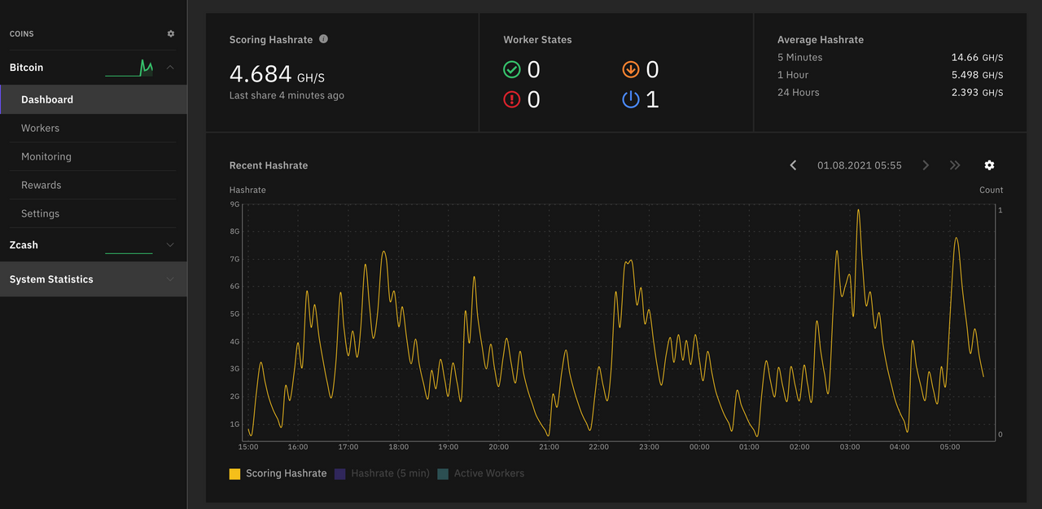
Task: Click the Recent Hashrate chart title
Action: [x=269, y=165]
